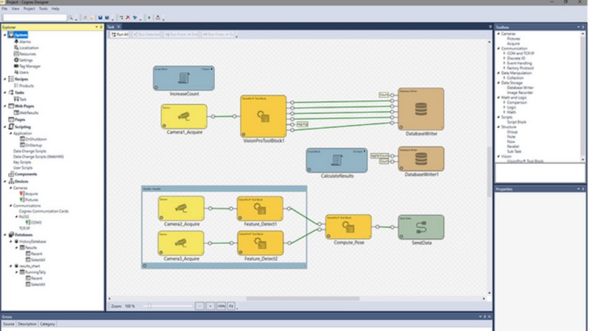
Task: Click the toolbar search input field
Action: (x=35, y=18)
